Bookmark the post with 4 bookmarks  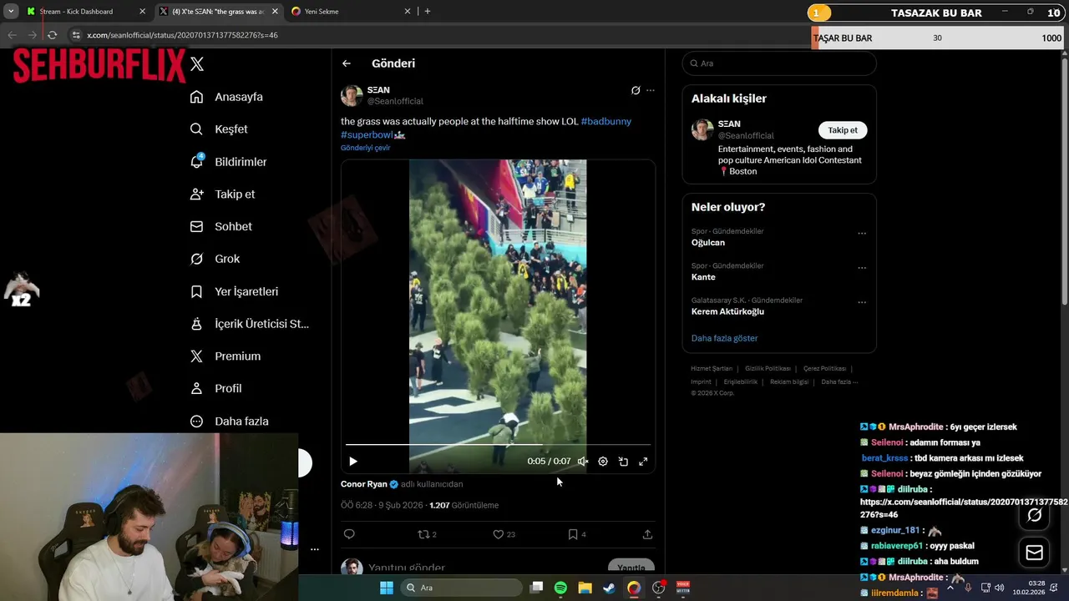(577, 534)
